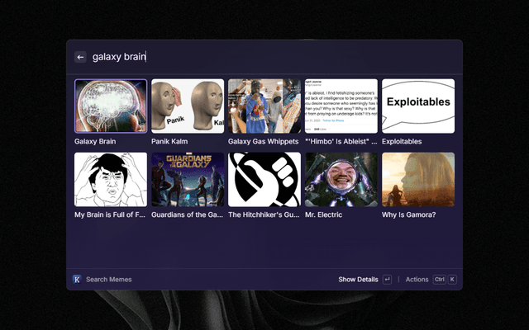Open the Guardians of the Galaxy thumbnail

(x=188, y=180)
